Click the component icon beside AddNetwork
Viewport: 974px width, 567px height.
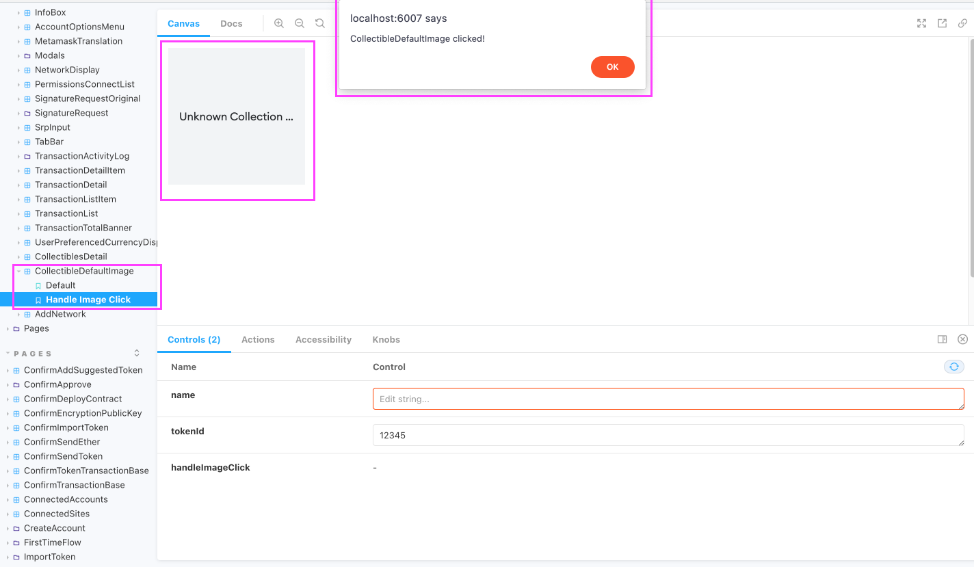click(27, 314)
